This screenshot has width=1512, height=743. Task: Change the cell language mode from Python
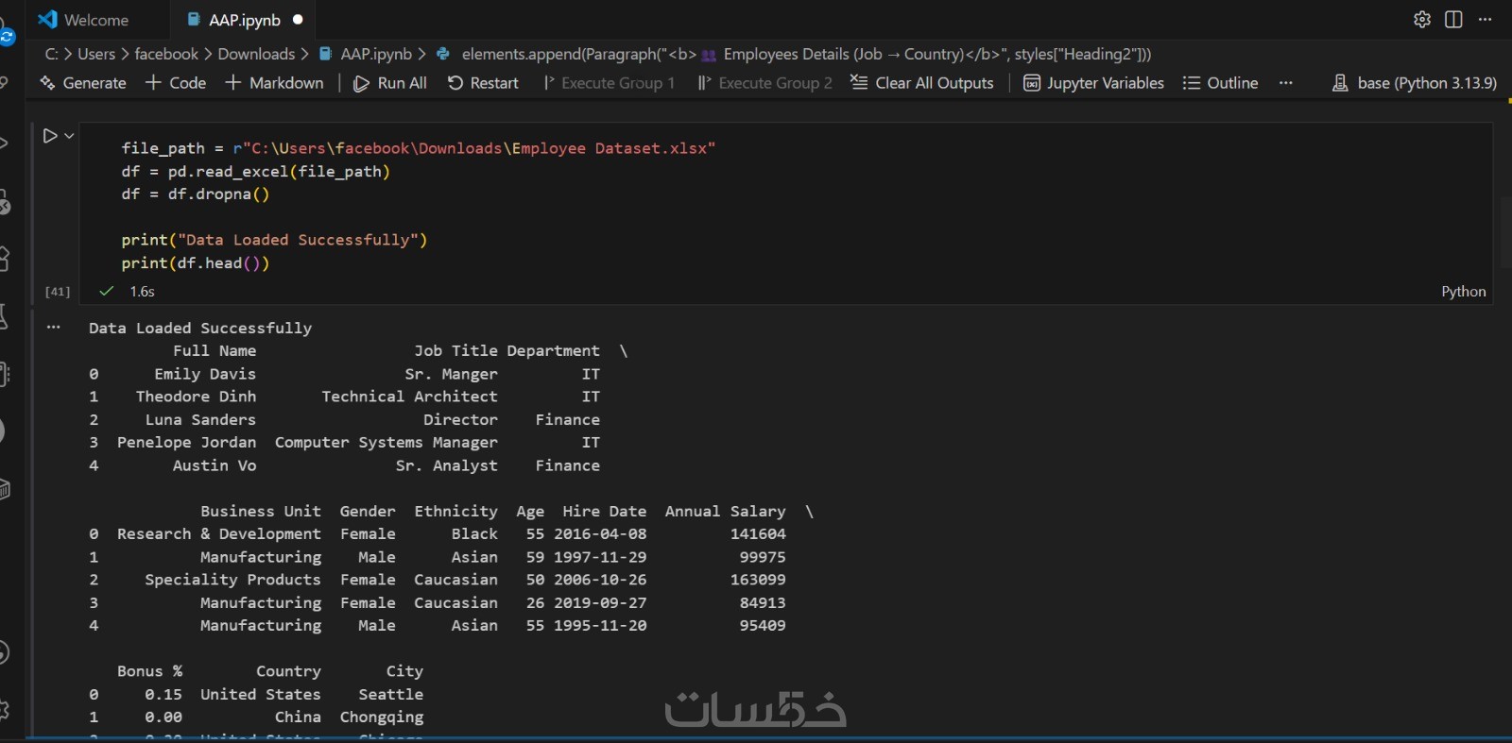pos(1463,292)
